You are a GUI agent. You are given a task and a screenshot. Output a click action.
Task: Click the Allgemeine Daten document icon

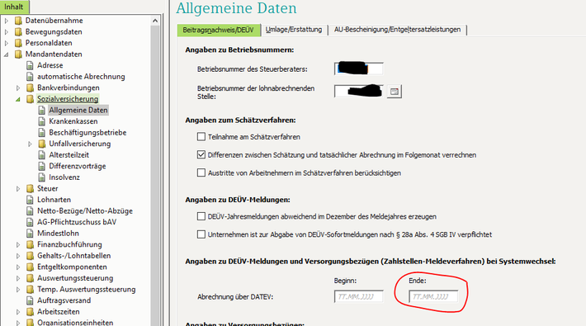42,111
